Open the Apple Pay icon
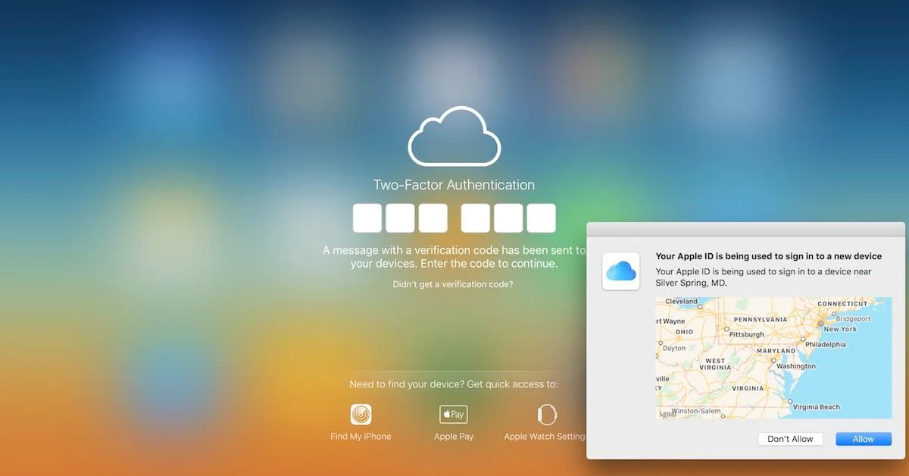909x476 pixels. 454,414
